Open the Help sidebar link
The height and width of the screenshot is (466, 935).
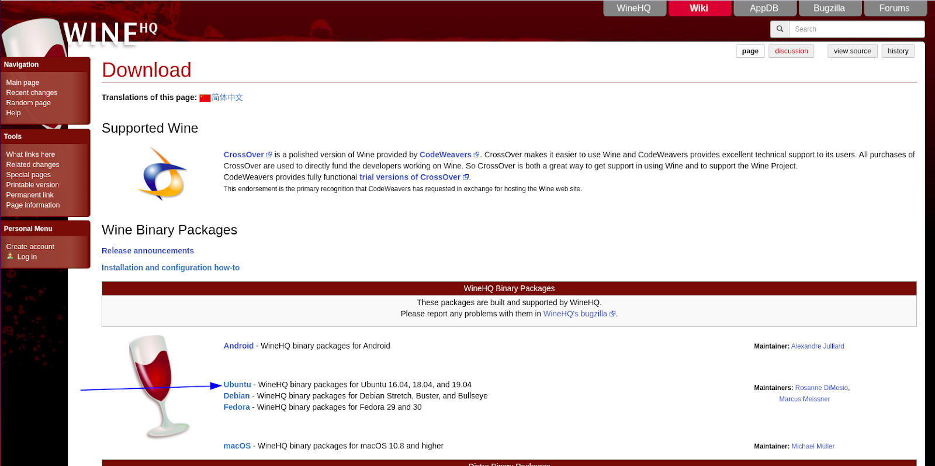click(13, 113)
